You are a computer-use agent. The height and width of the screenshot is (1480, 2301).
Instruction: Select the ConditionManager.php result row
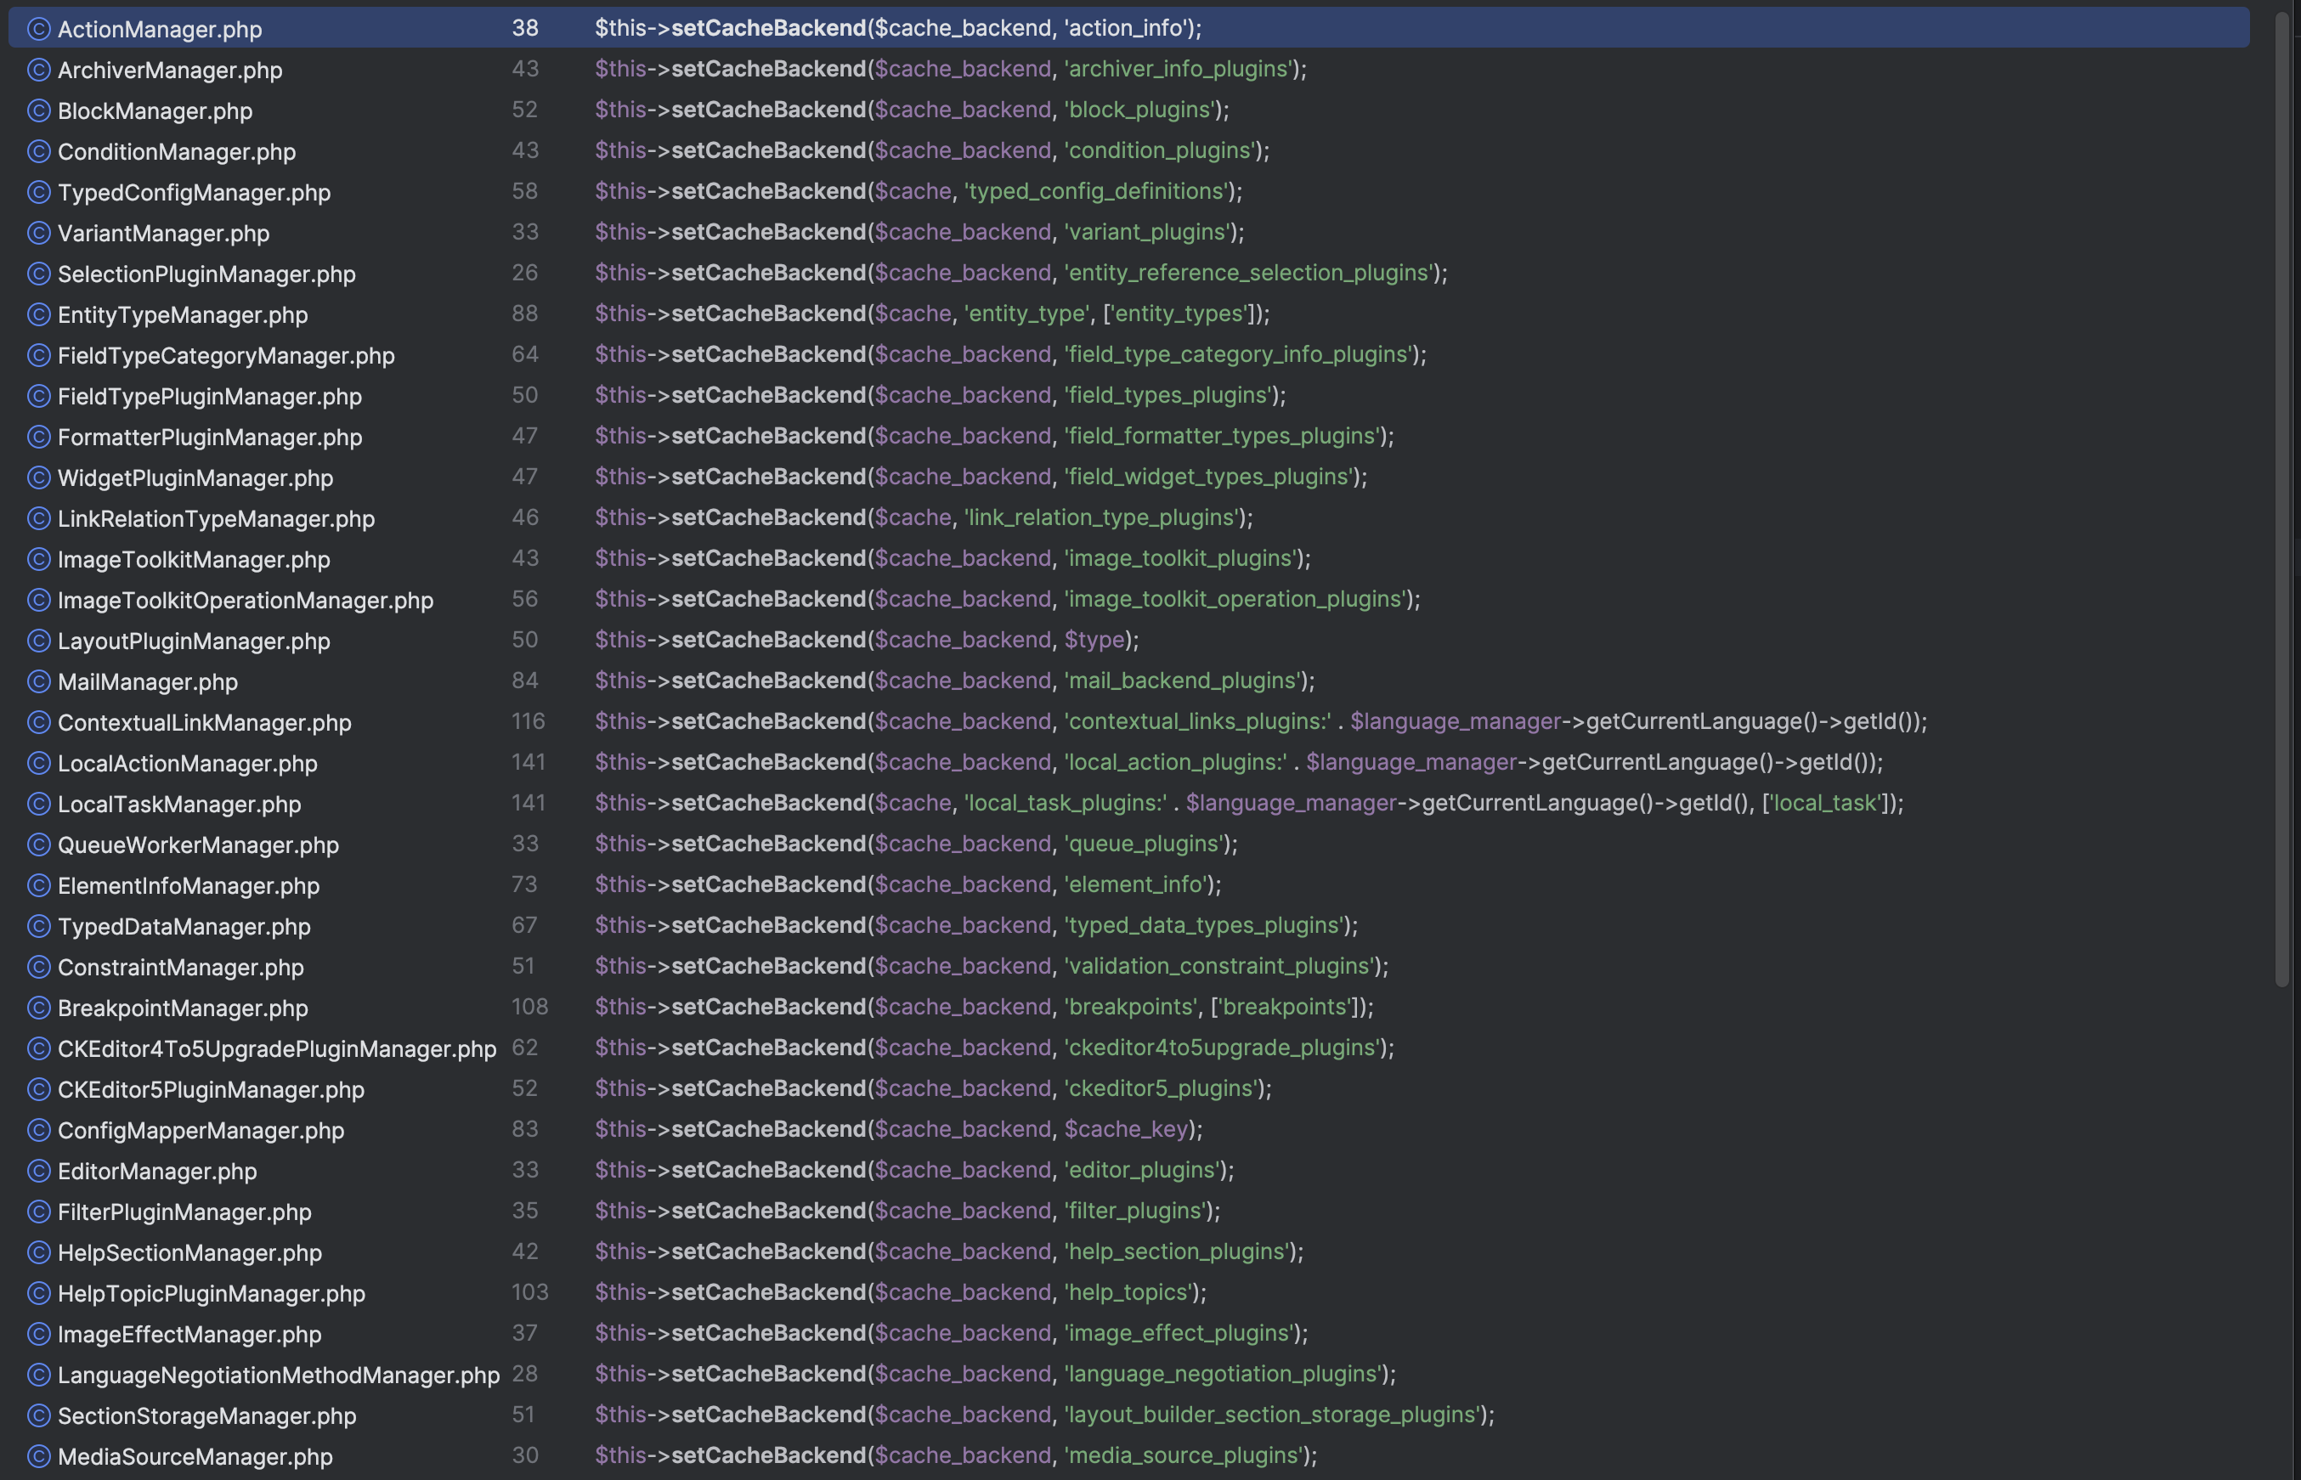(176, 151)
